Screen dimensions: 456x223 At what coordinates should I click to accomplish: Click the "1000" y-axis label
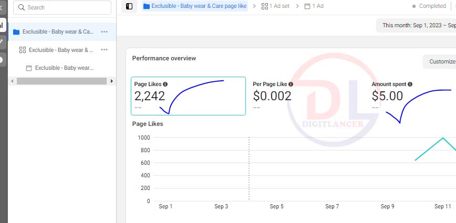pyautogui.click(x=144, y=137)
